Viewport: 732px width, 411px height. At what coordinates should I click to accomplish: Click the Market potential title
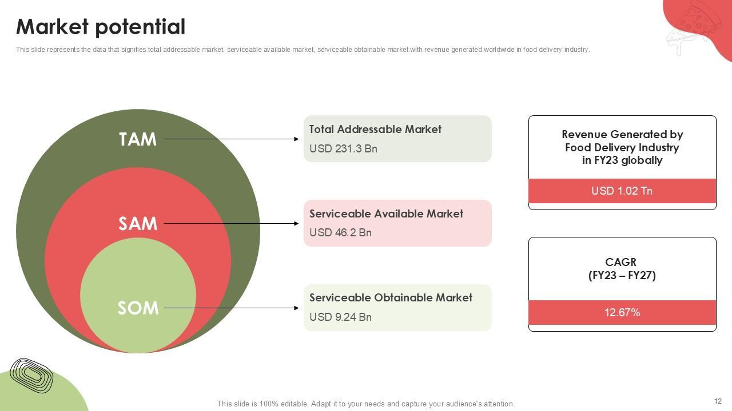click(x=101, y=27)
